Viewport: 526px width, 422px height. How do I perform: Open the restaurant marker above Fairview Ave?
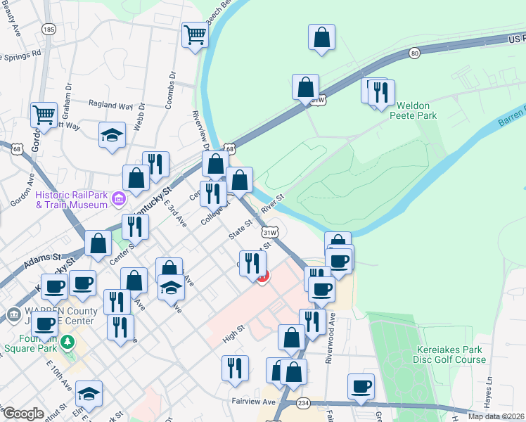tap(235, 369)
